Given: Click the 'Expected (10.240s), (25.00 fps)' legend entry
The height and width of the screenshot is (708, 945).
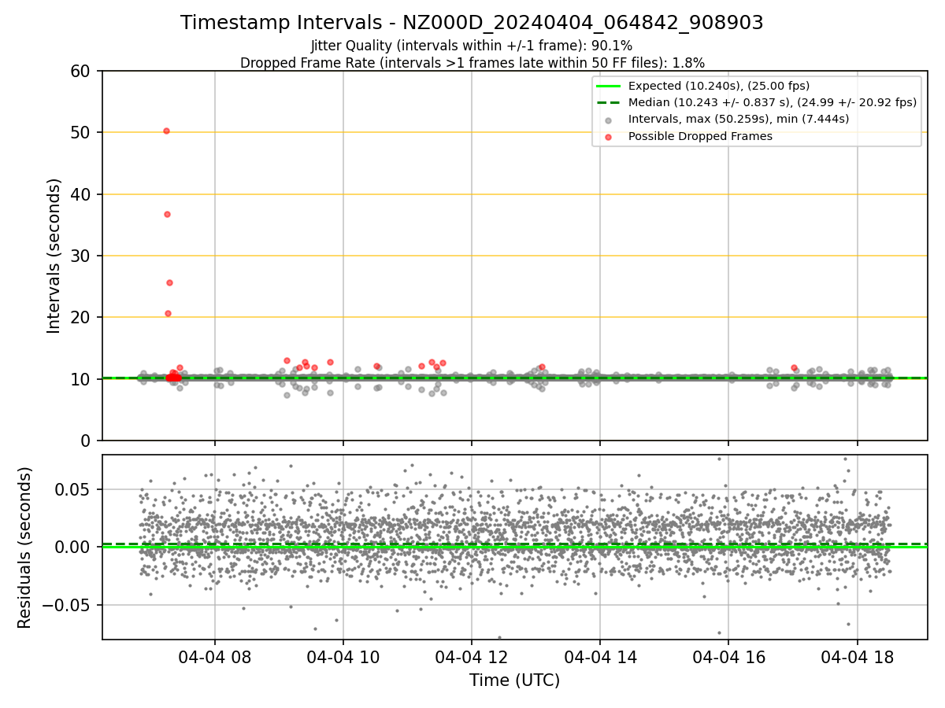Looking at the screenshot, I should click(719, 86).
